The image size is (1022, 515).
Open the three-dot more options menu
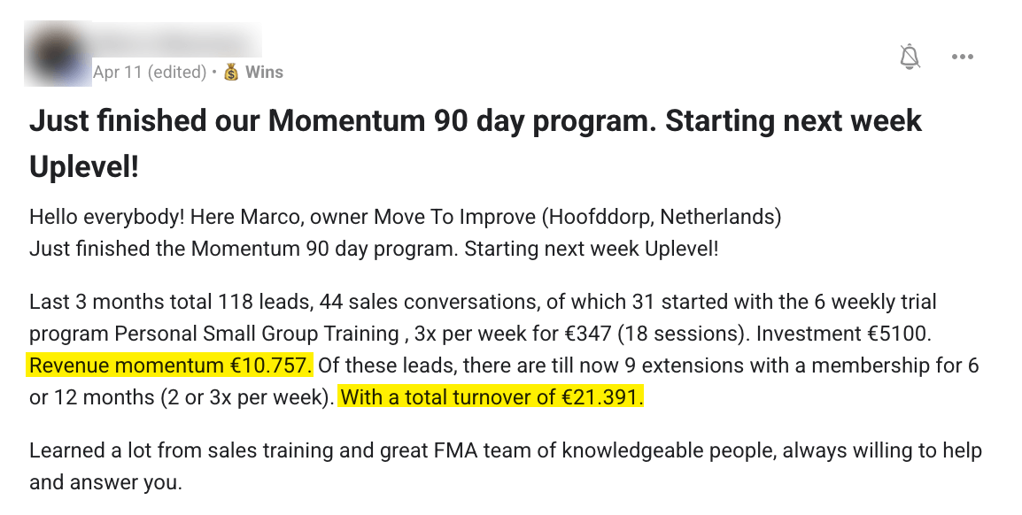(x=962, y=57)
